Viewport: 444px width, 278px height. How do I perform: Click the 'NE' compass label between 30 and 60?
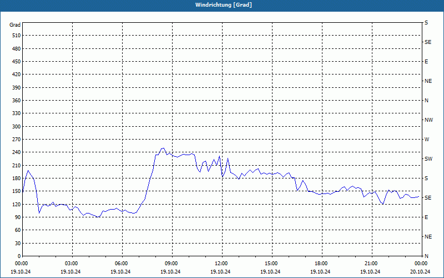pos(428,237)
